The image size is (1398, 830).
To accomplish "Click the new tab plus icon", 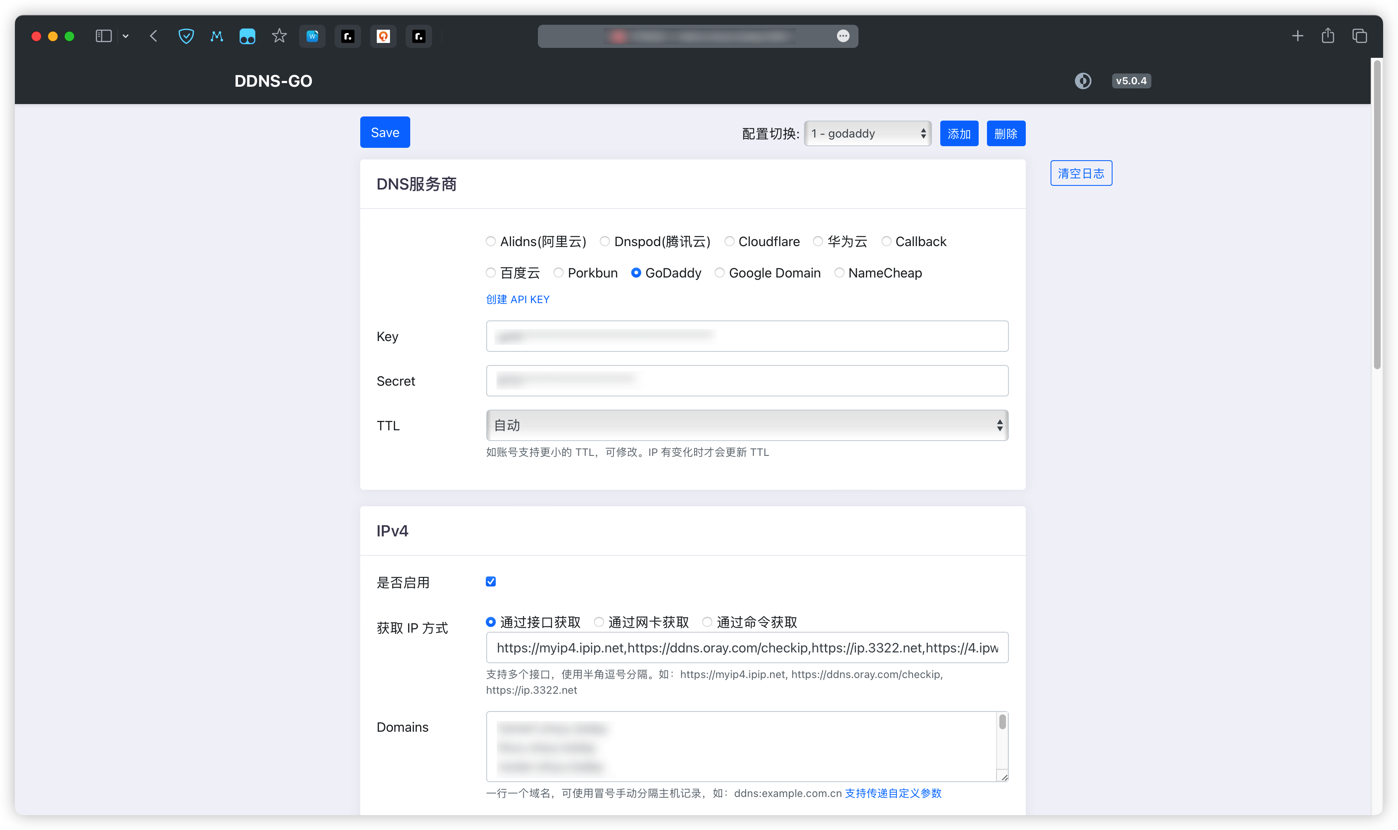I will (1297, 36).
